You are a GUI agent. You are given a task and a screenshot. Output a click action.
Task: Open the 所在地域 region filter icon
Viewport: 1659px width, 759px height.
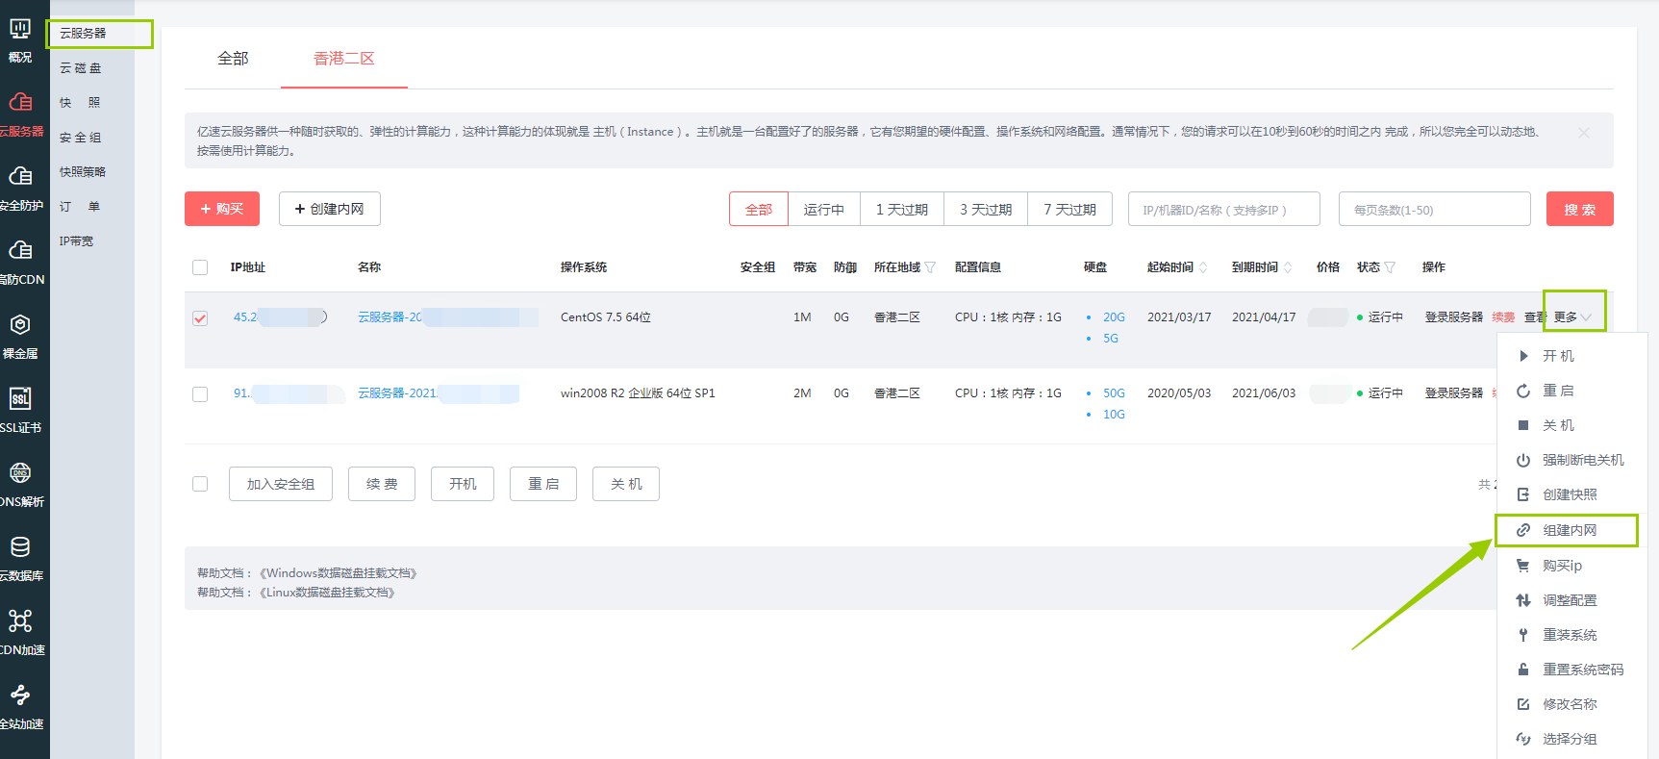(930, 267)
